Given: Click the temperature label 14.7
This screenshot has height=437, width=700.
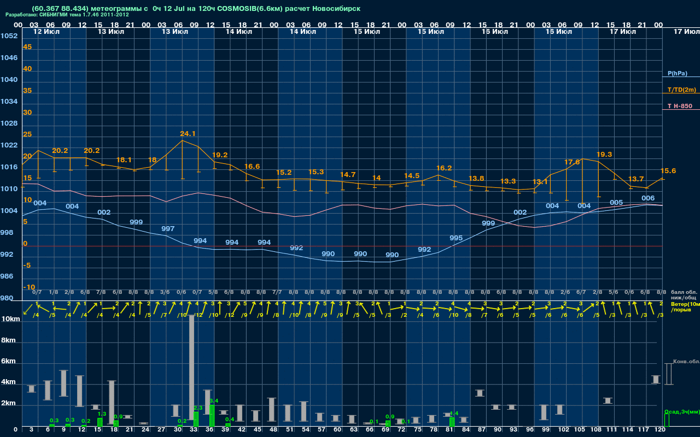Looking at the screenshot, I should click(x=348, y=175).
